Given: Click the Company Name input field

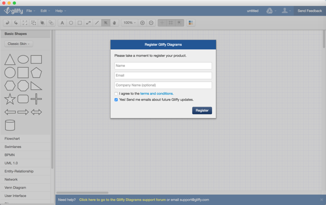Looking at the screenshot, I should pos(163,85).
